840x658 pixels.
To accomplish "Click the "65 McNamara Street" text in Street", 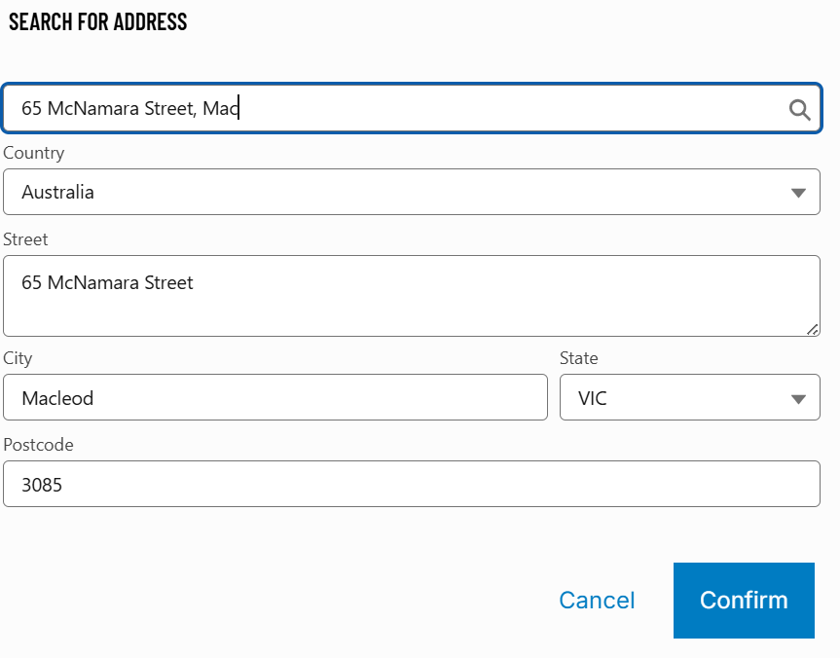I will [107, 283].
